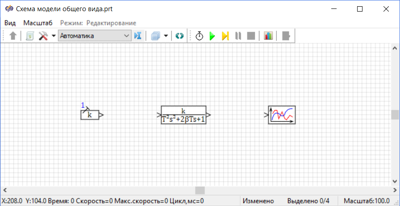The image size is (400, 206).
Task: Click the blue arrows icon beside Автоматика
Action: [x=137, y=36]
